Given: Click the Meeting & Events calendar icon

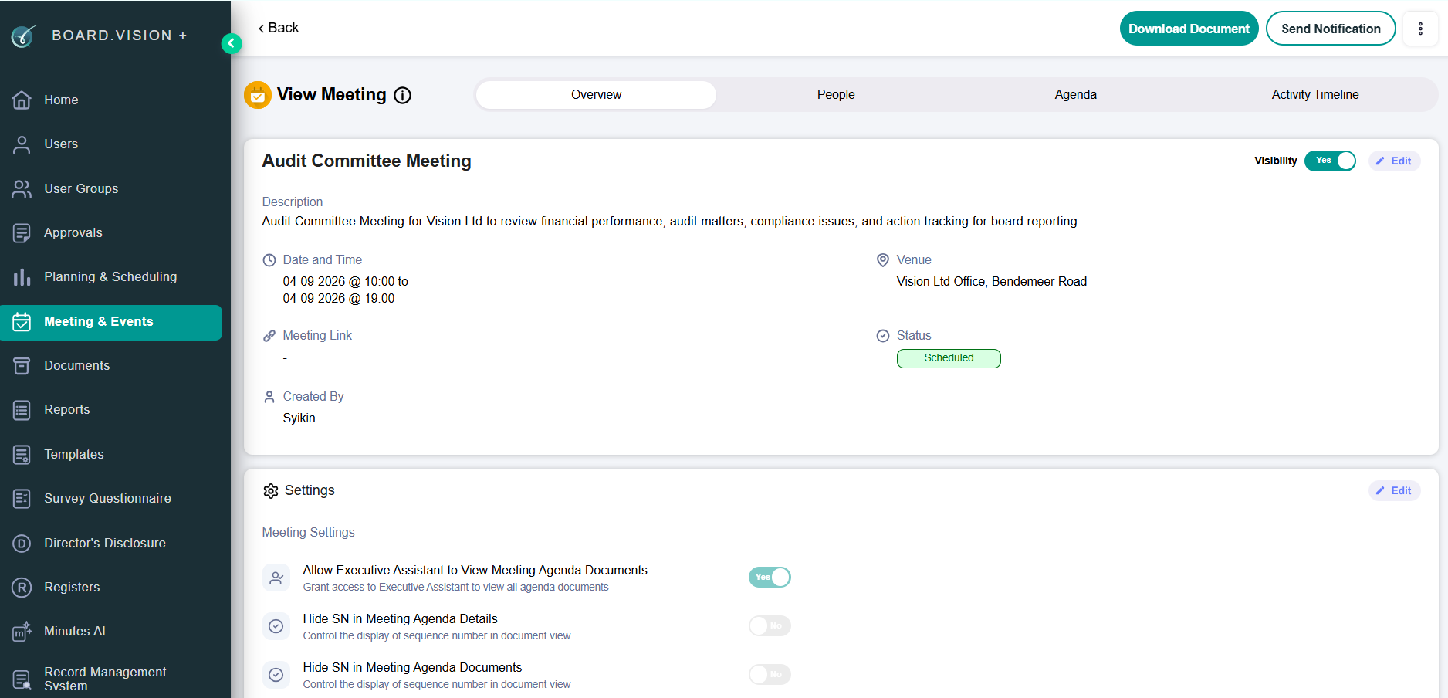Looking at the screenshot, I should tap(22, 322).
